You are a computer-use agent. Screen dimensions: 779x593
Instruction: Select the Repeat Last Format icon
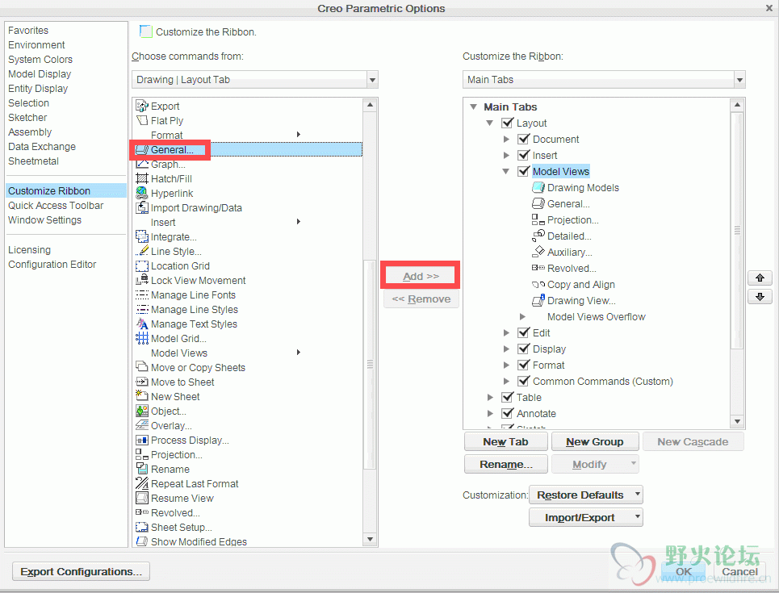(x=142, y=483)
